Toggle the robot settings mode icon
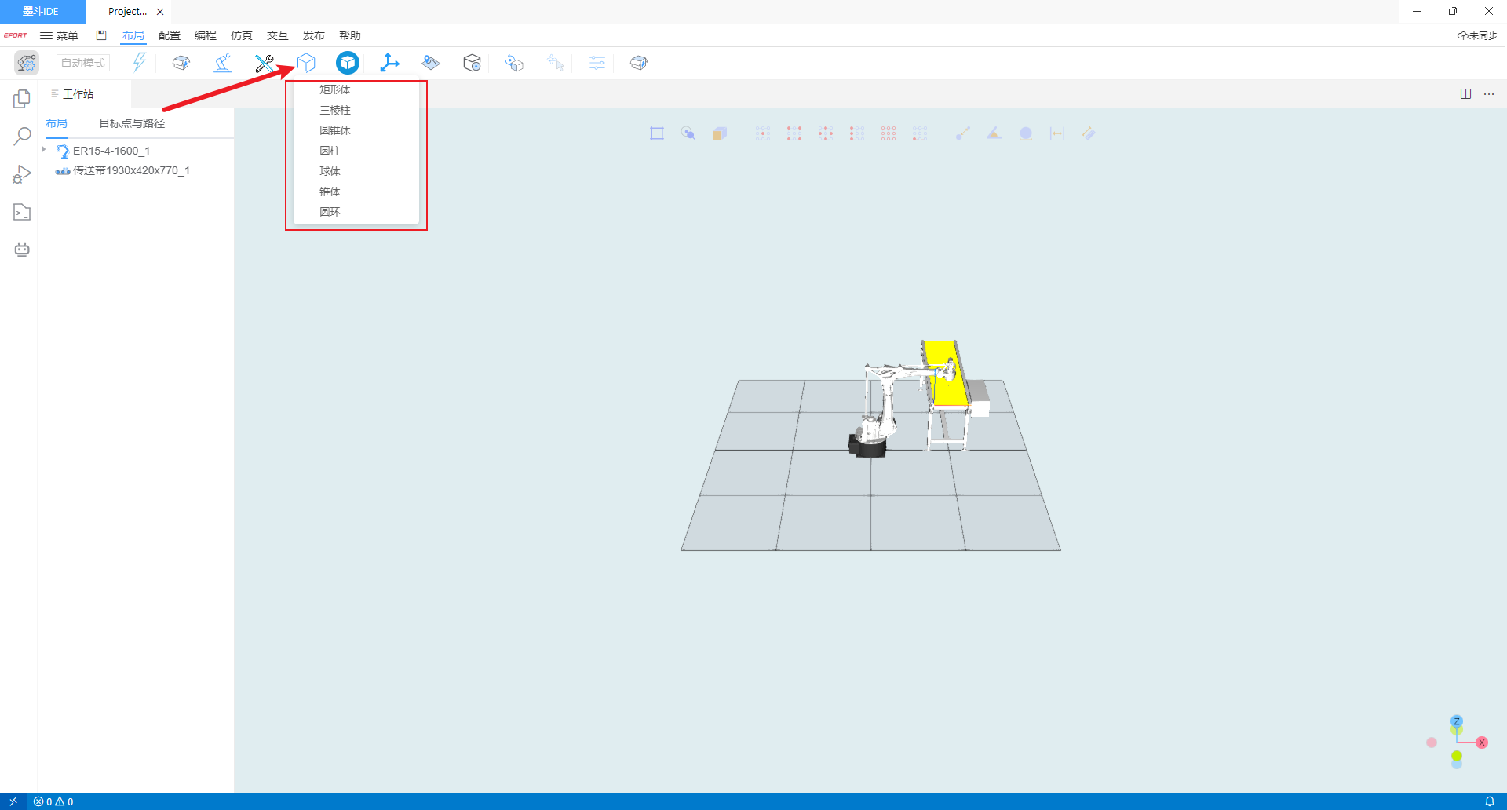 (27, 63)
